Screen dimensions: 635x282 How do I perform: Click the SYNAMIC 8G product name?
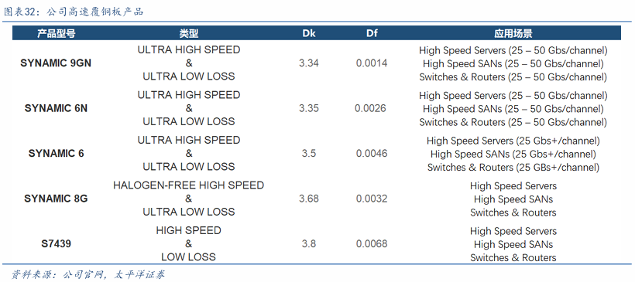pyautogui.click(x=56, y=199)
